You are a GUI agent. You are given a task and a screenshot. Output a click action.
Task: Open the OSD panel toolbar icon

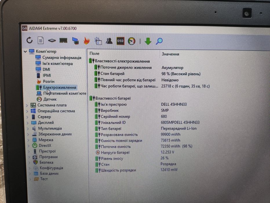120,41
